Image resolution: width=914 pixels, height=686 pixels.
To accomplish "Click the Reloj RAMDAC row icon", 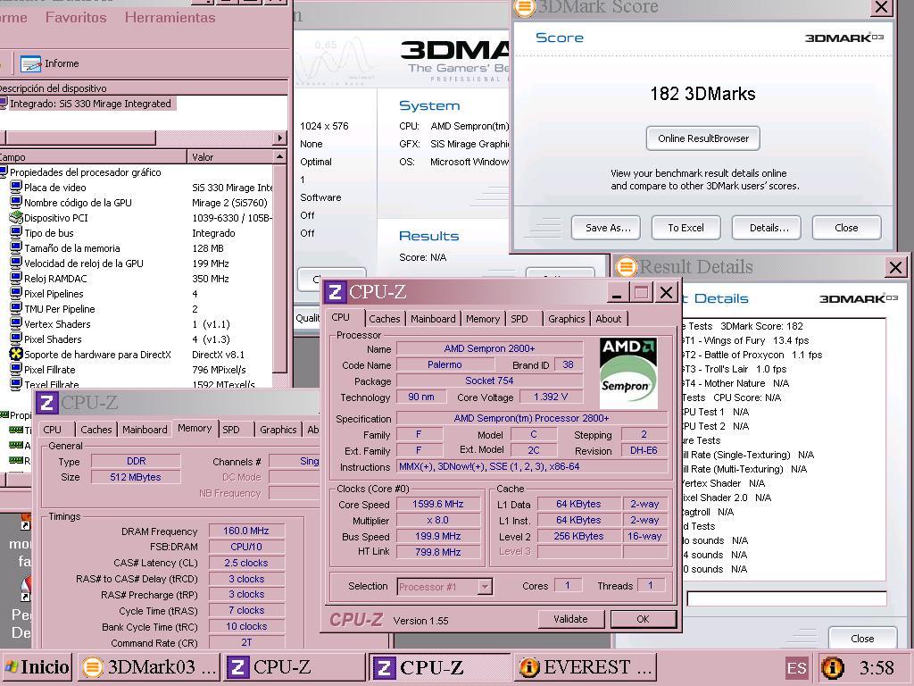I will (16, 279).
